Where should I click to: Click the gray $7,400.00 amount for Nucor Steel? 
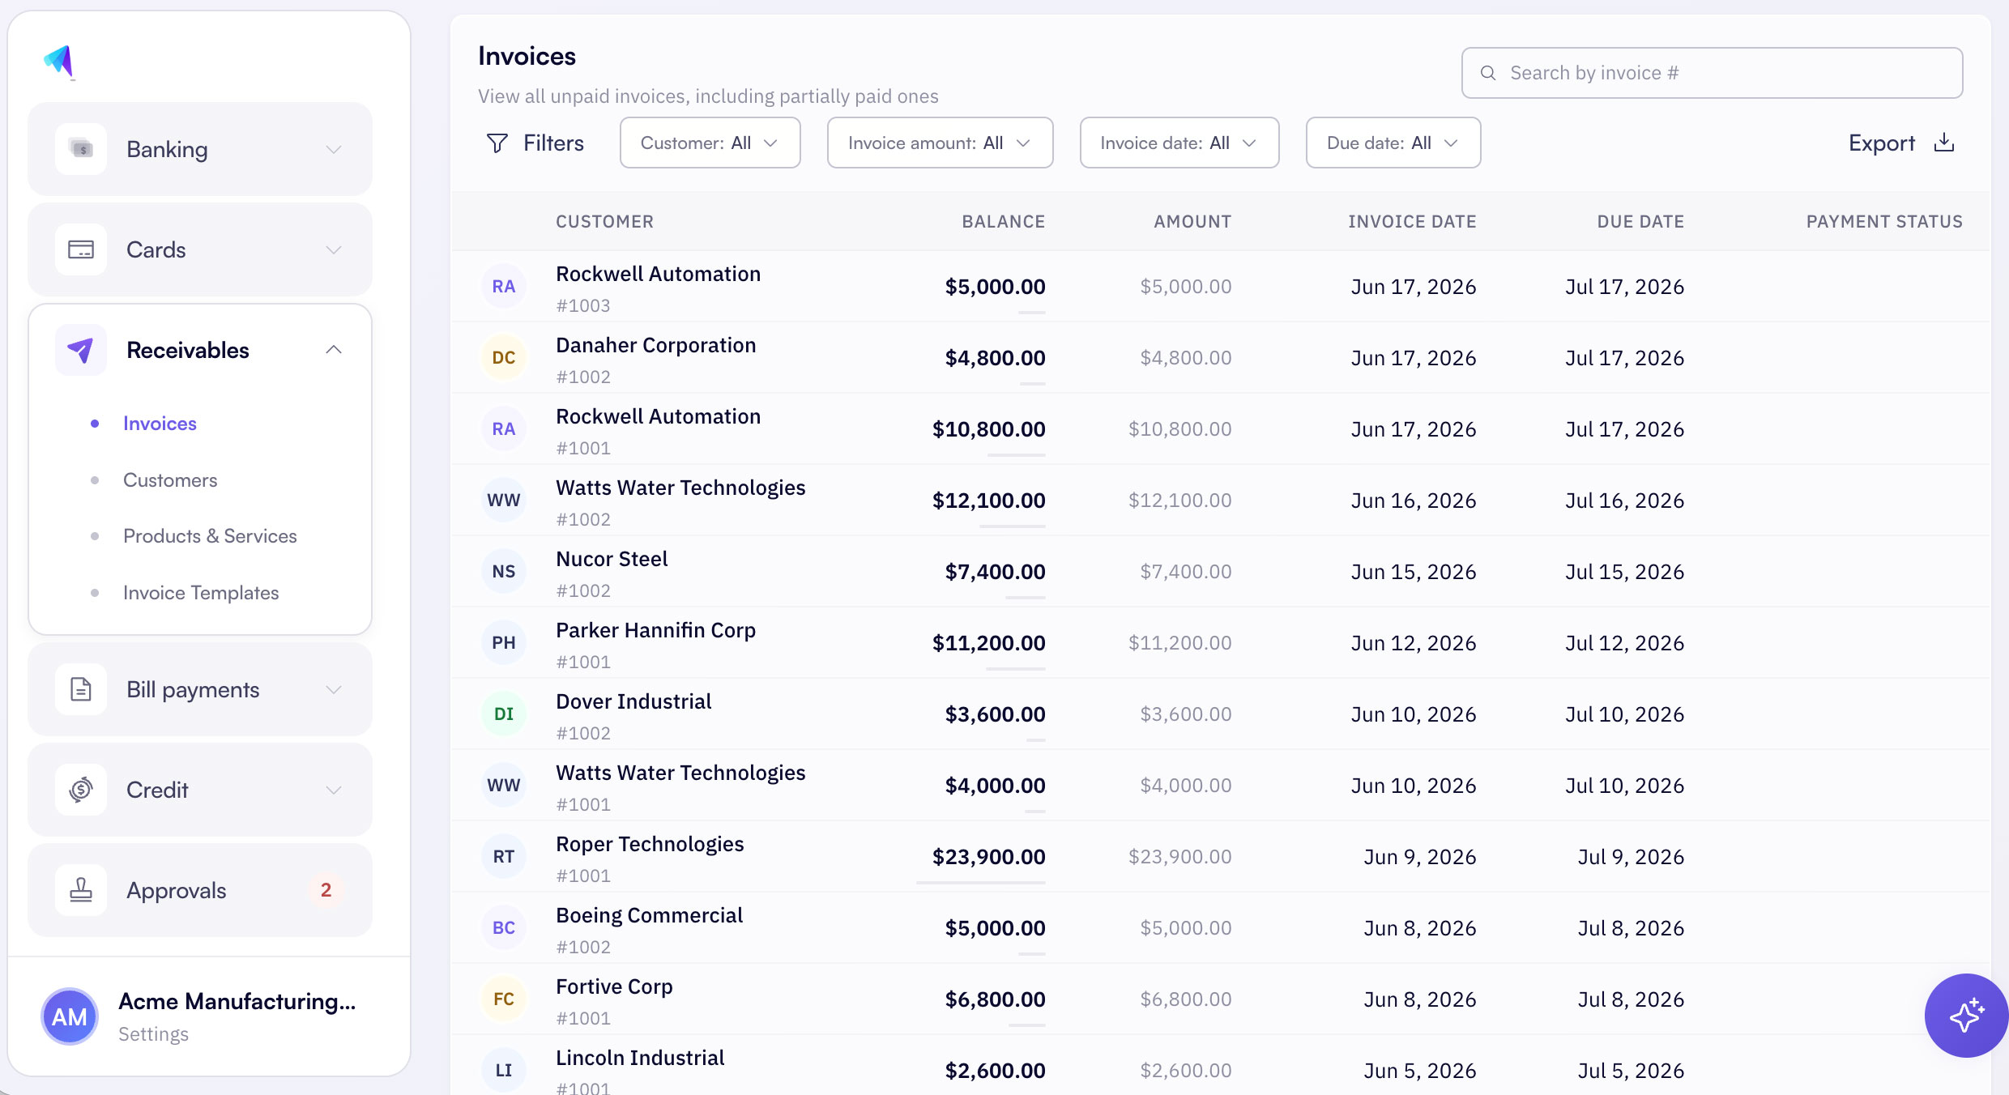(x=1186, y=572)
